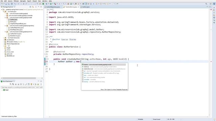Click the 'repository' field on line 21
This screenshot has width=216, height=121.
point(87,54)
